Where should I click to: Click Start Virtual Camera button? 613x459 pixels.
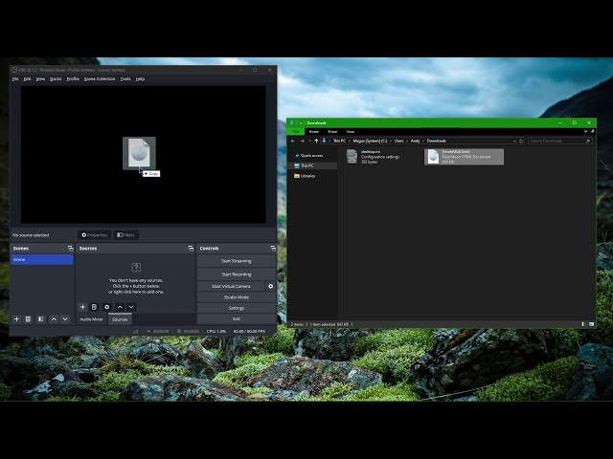coord(231,286)
